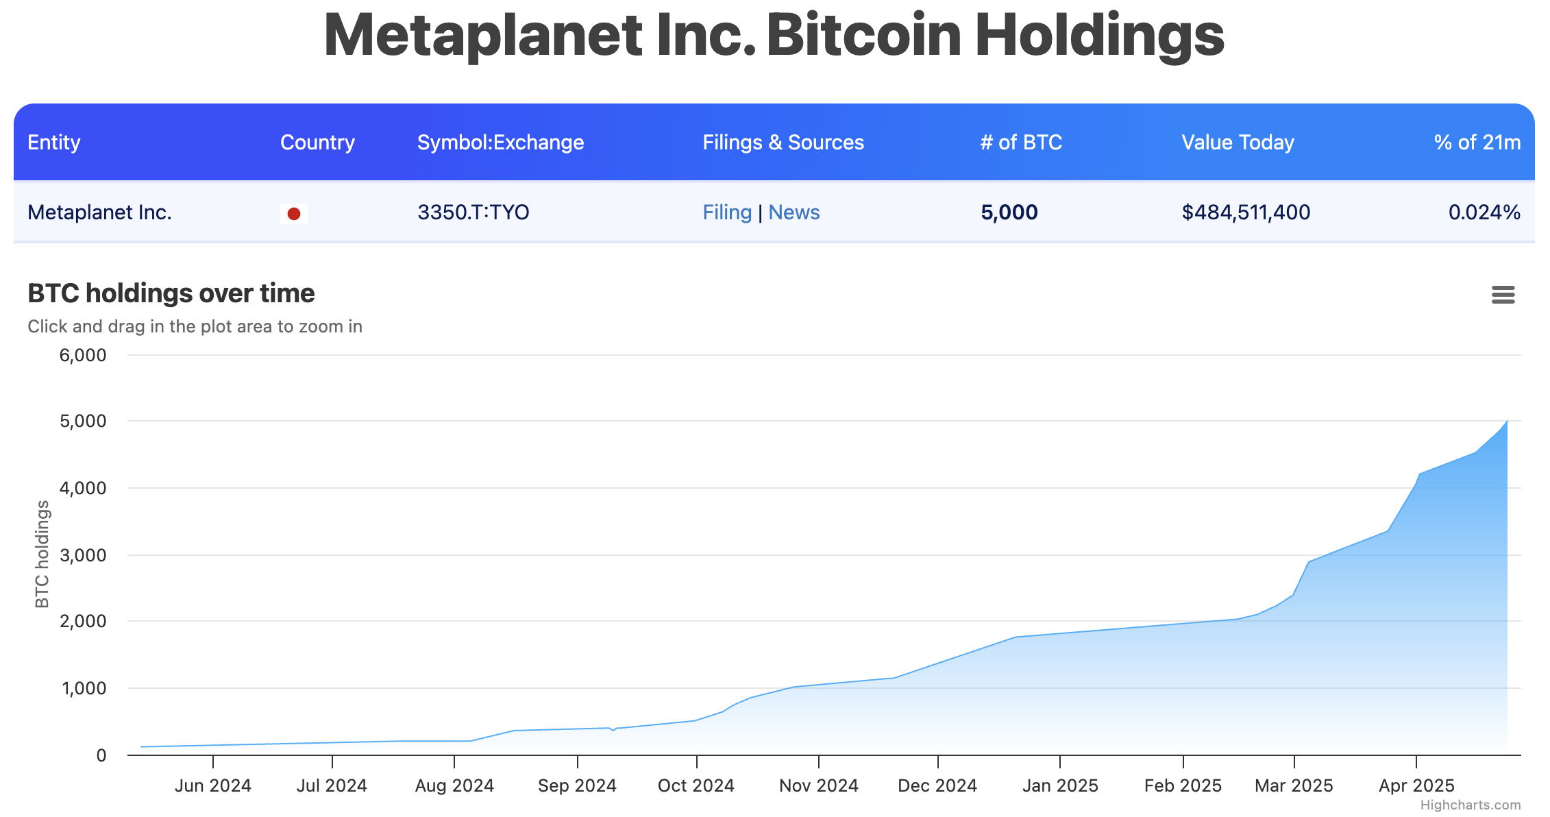This screenshot has width=1550, height=817.
Task: Click the Symbol:Exchange column header
Action: point(500,143)
